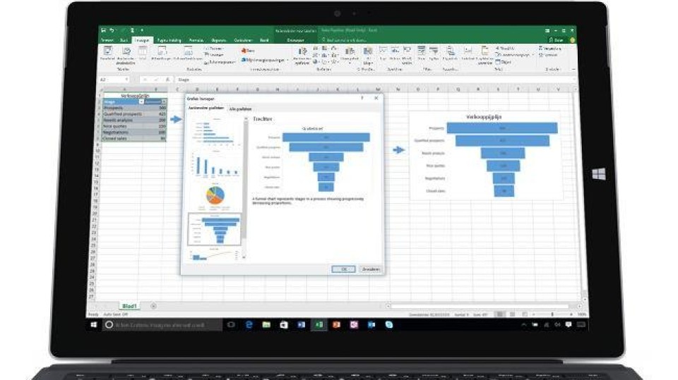Switch to the Pagina-indeling tab
This screenshot has height=380, width=678.
[x=169, y=40]
